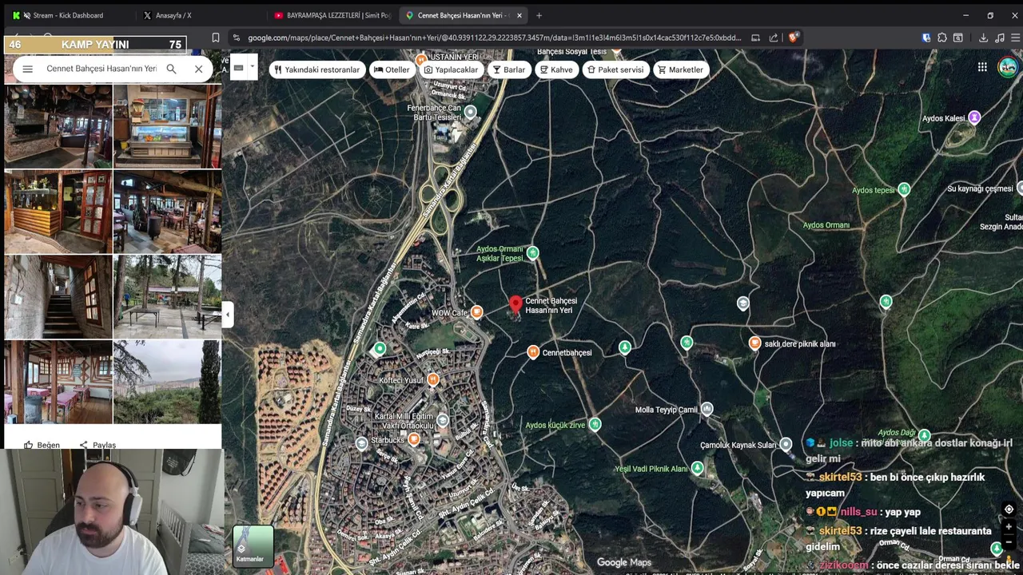Click the saklı dere piknik alanı pin
The width and height of the screenshot is (1023, 575).
tap(754, 343)
